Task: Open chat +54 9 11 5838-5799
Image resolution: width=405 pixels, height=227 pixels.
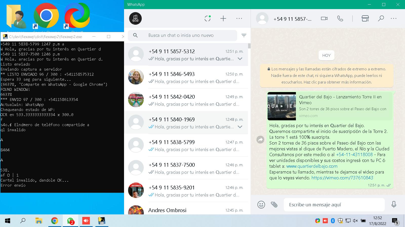Action: tap(186, 145)
